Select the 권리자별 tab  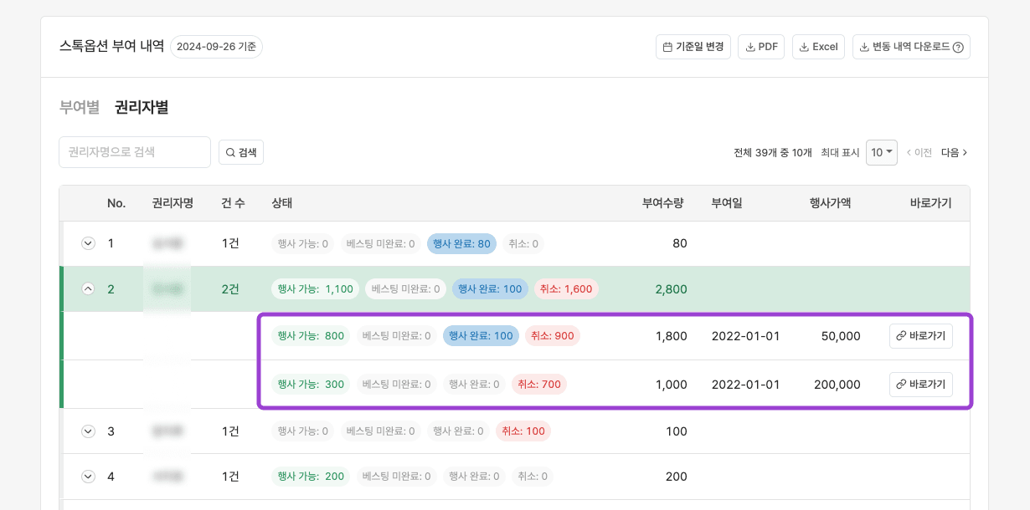tap(142, 107)
